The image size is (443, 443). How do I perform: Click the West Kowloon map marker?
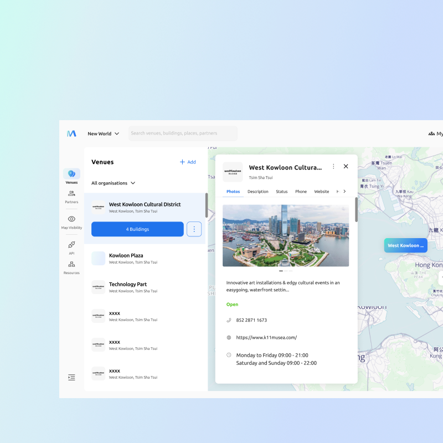point(406,245)
